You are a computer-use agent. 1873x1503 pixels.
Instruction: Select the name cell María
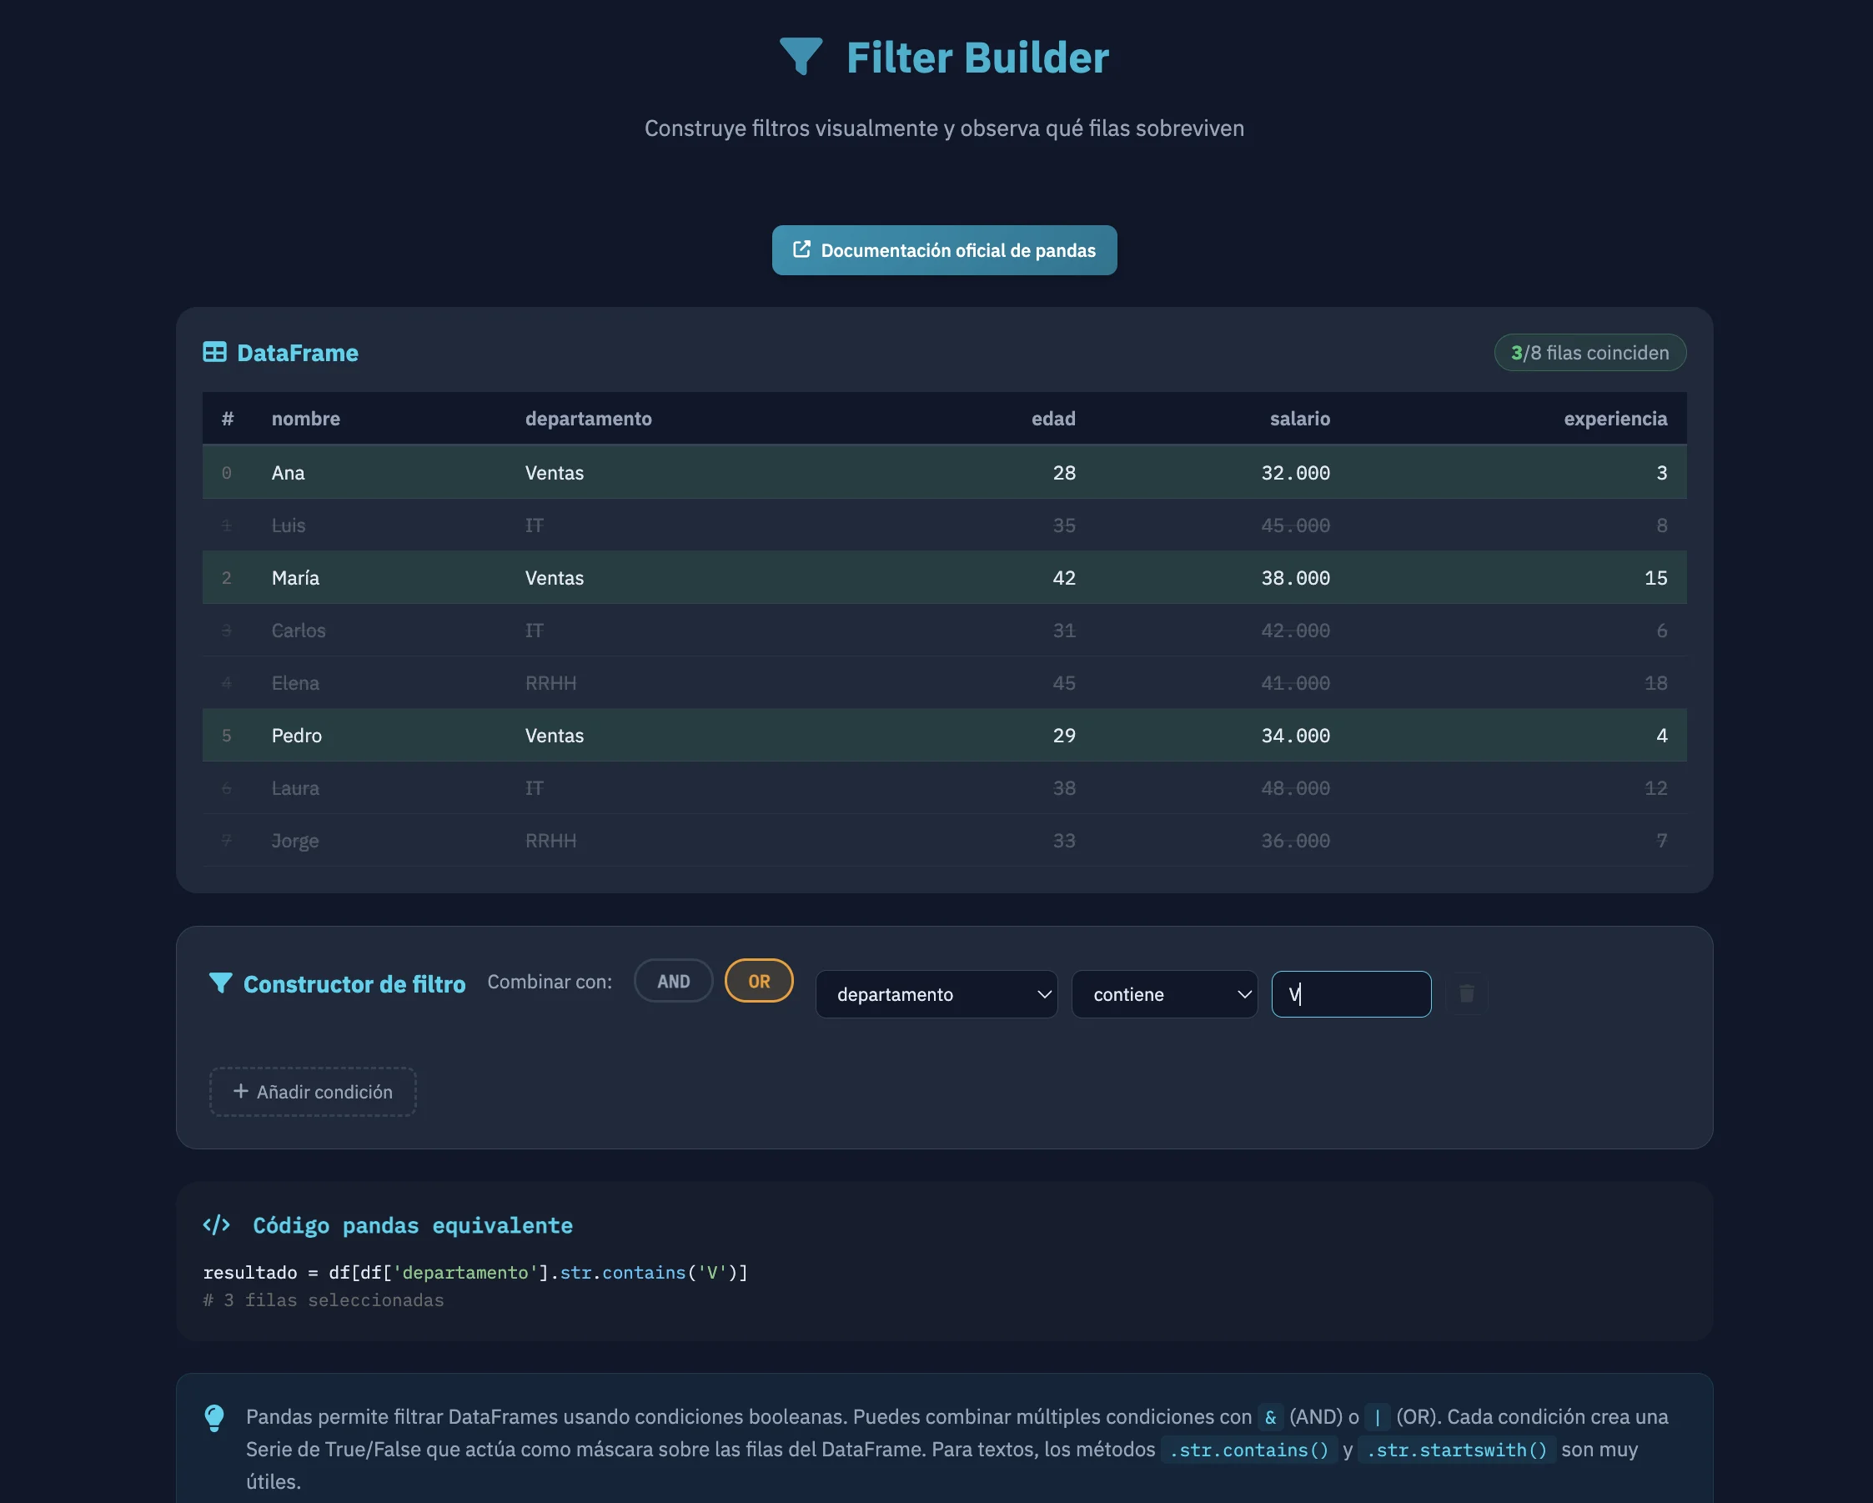coord(295,578)
